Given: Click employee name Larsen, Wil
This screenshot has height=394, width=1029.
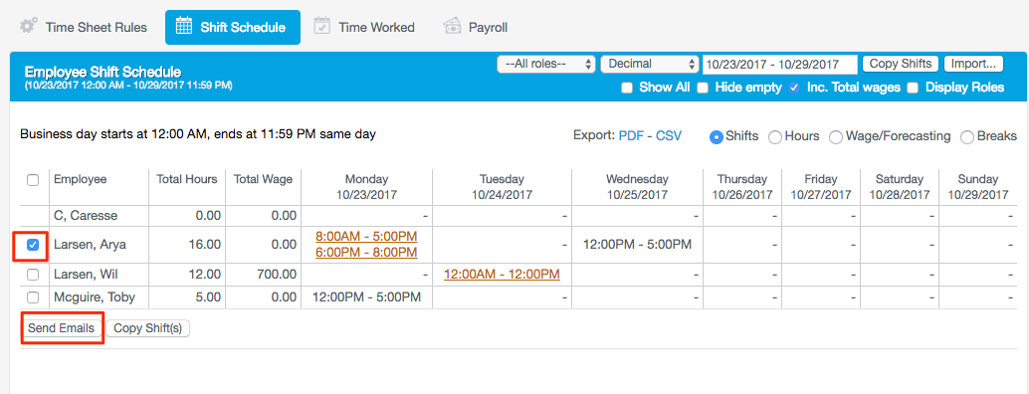Looking at the screenshot, I should [86, 275].
